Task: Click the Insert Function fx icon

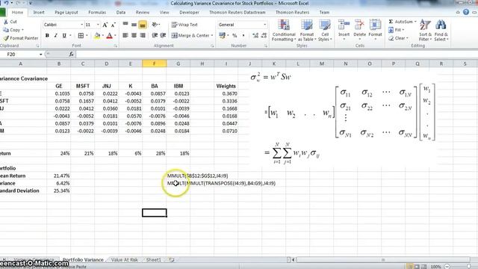Action: pos(72,55)
